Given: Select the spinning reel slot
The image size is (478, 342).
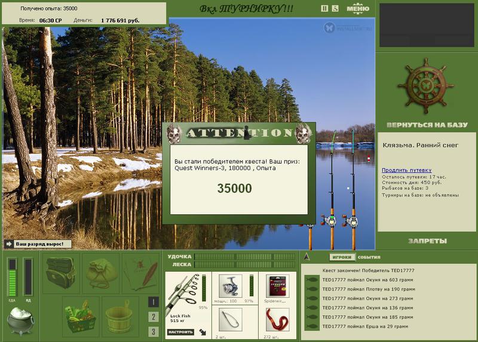Looking at the screenshot, I should (230, 287).
